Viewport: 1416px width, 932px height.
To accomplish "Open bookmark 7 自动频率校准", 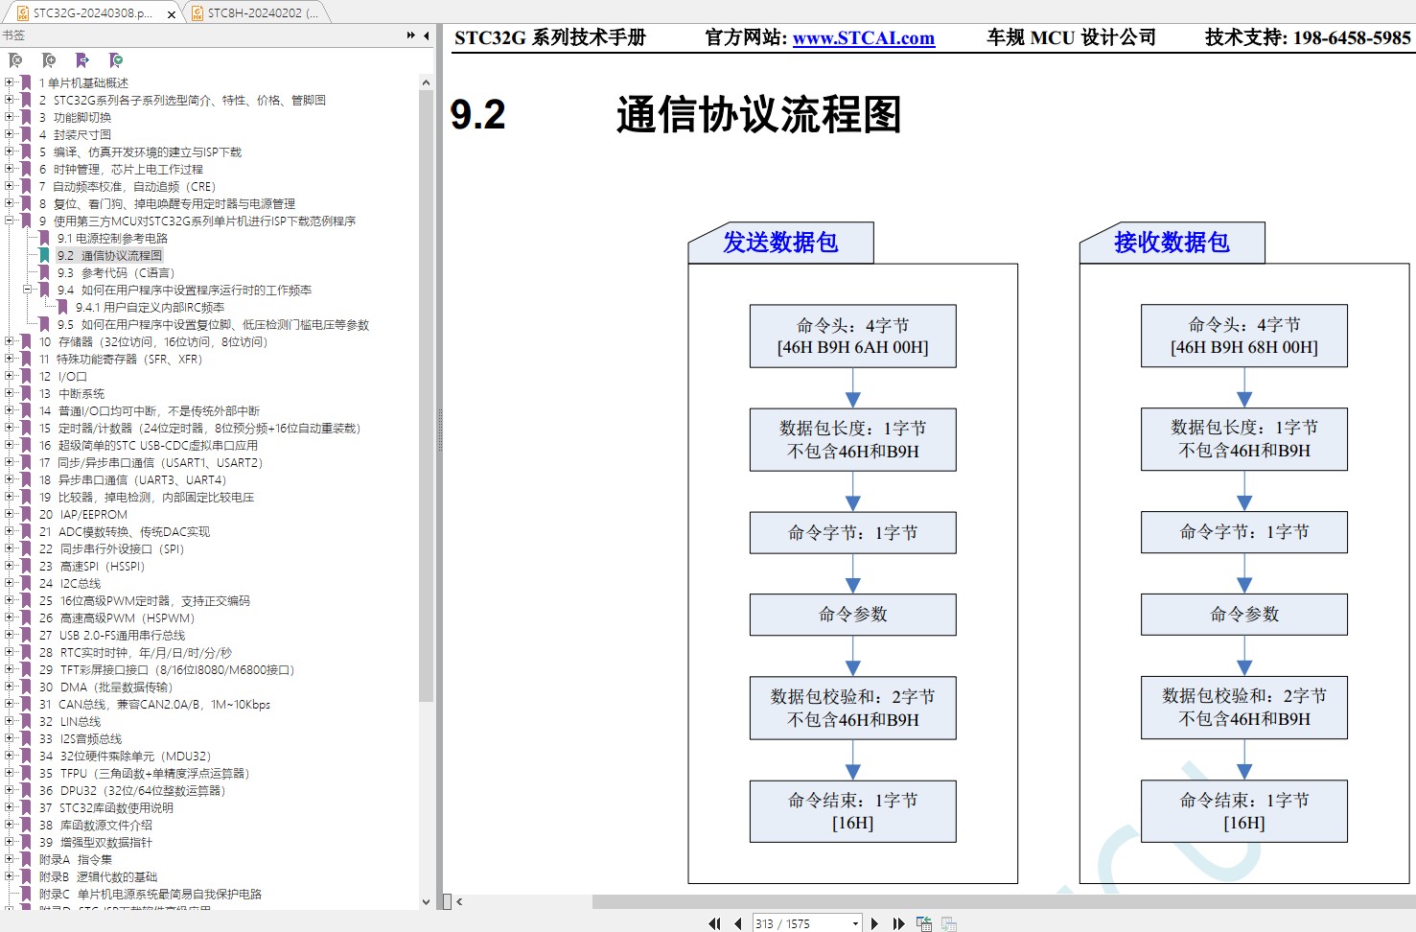I will [x=128, y=186].
